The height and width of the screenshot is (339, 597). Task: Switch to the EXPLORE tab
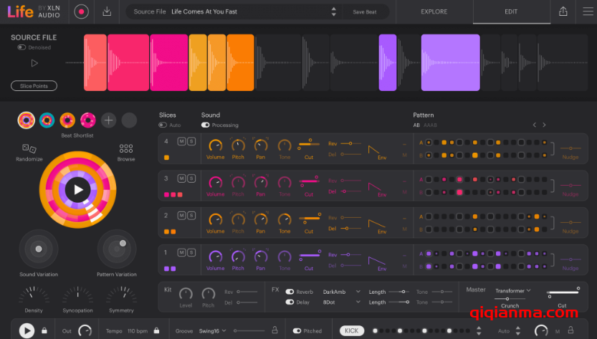pos(434,12)
